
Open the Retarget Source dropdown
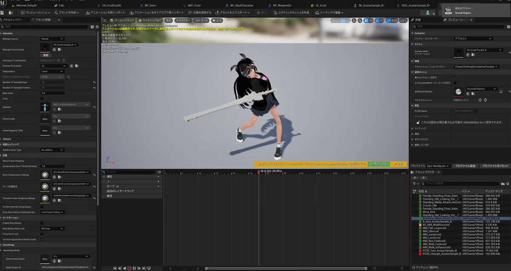click(x=52, y=39)
